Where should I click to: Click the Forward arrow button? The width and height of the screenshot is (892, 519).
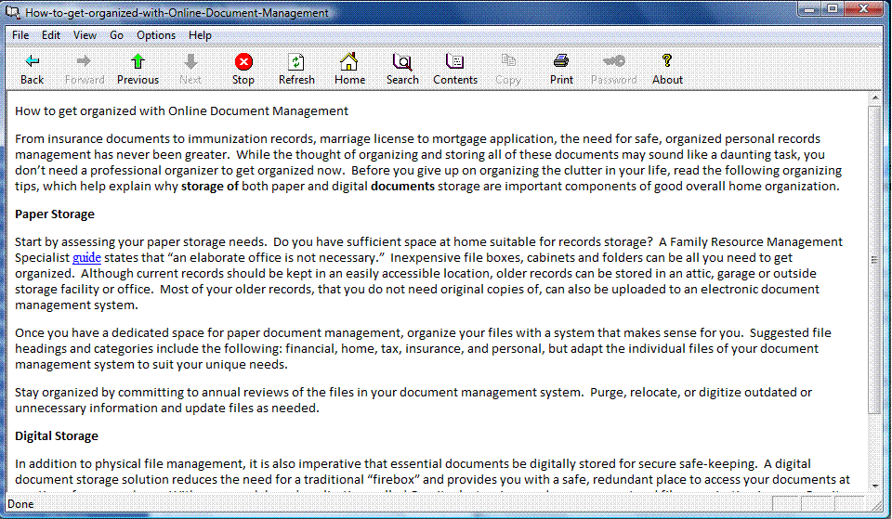(x=85, y=70)
